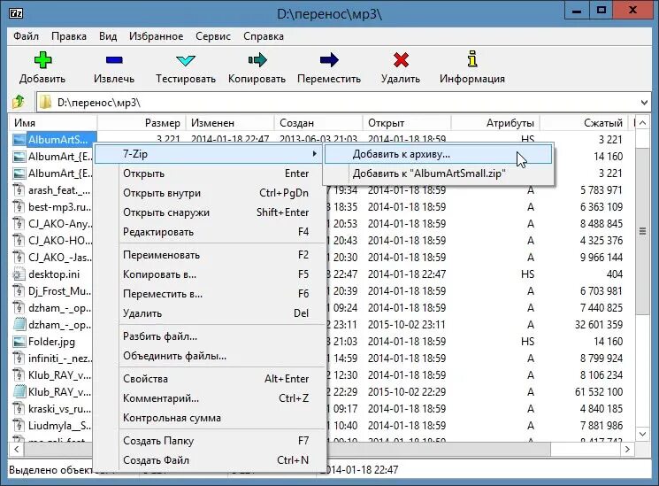Open the Вид menu
Viewport: 659px width, 486px height.
108,36
